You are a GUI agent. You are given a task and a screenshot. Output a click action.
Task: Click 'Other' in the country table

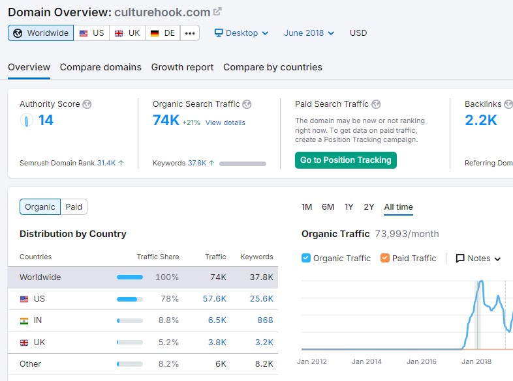coord(31,363)
